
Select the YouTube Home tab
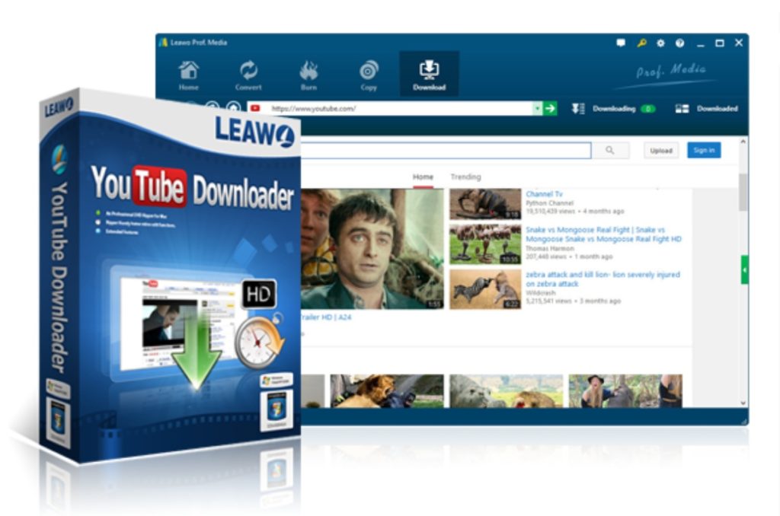(423, 177)
